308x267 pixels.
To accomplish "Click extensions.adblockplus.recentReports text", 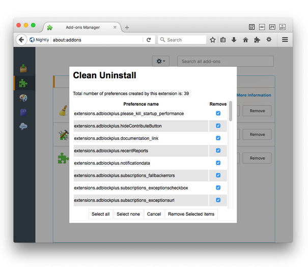I will tap(111, 151).
